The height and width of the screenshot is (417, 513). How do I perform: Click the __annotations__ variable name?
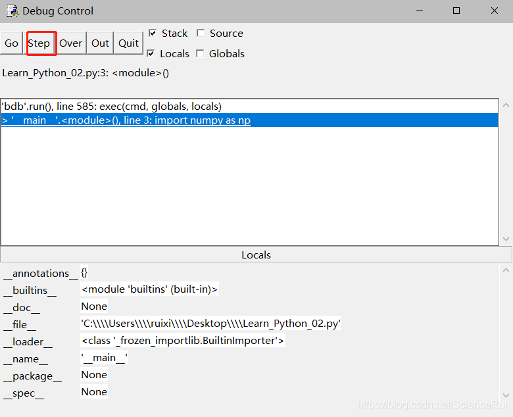click(x=41, y=274)
